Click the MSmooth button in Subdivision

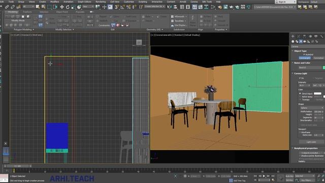point(179,16)
